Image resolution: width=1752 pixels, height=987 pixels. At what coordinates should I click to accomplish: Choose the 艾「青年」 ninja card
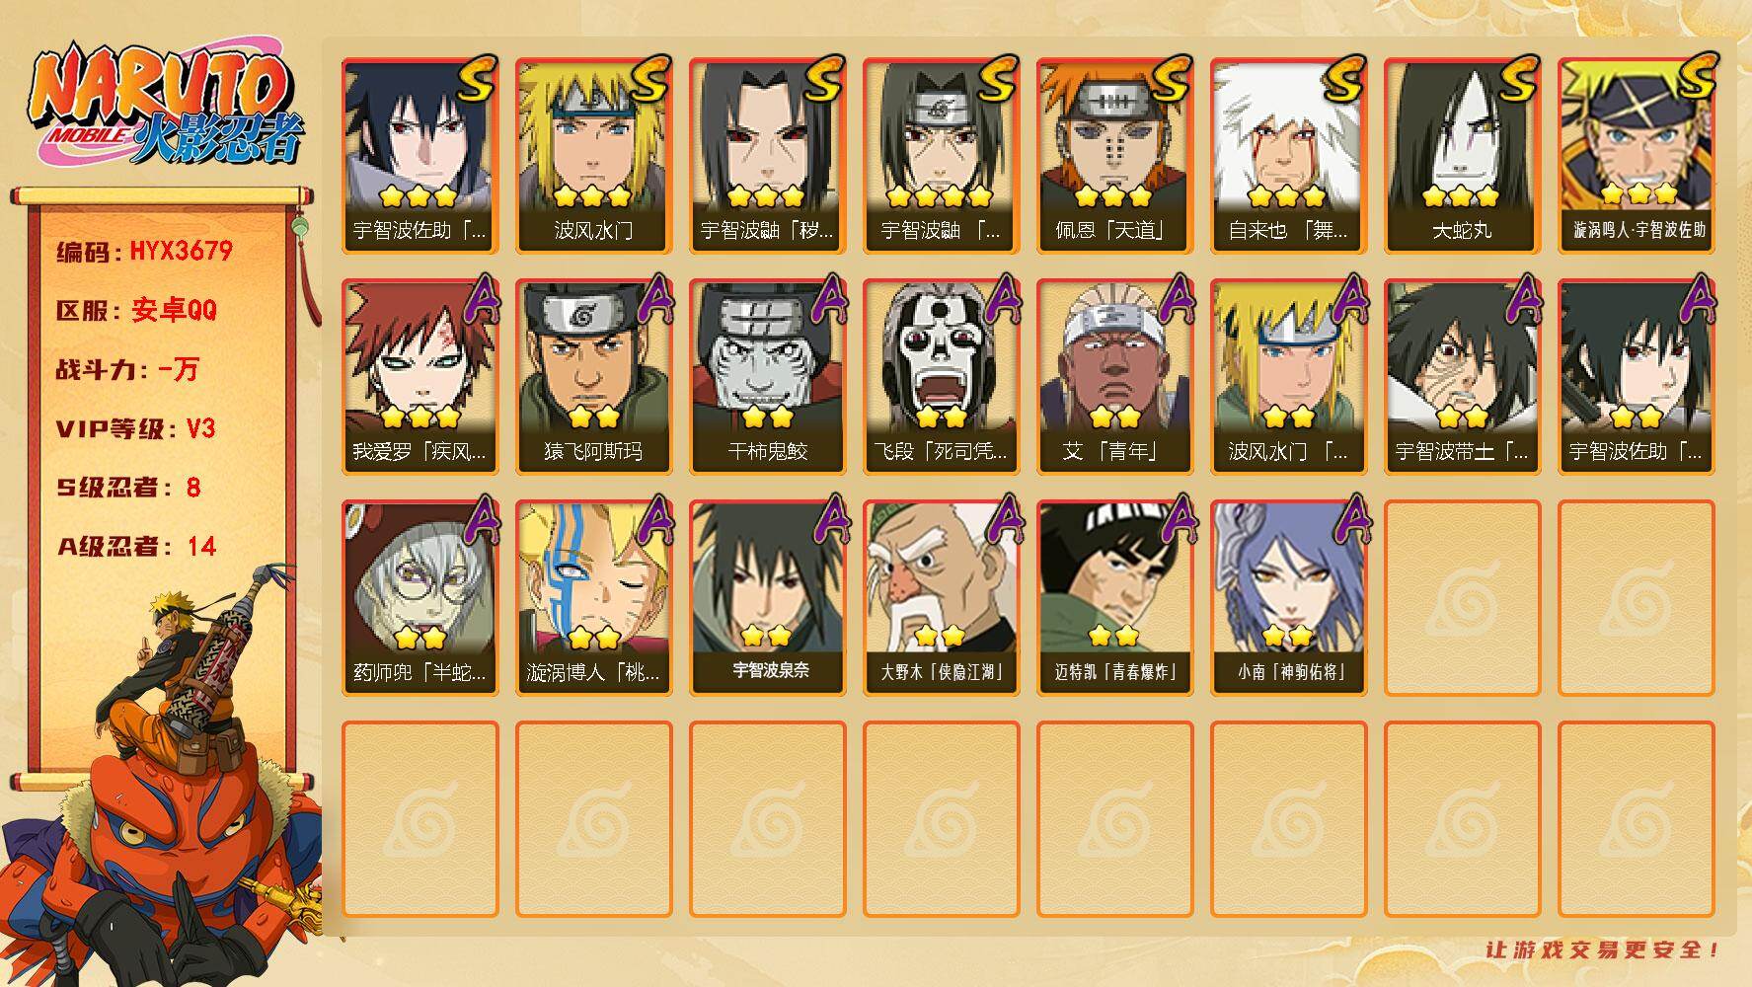[x=1114, y=377]
